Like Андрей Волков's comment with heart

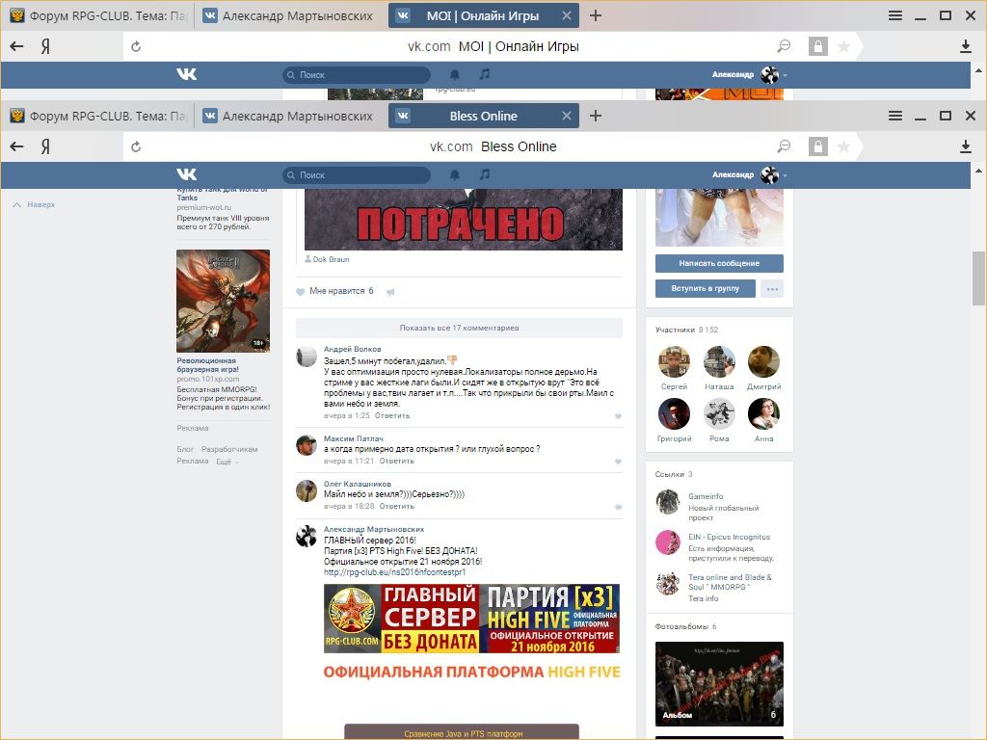[x=618, y=416]
